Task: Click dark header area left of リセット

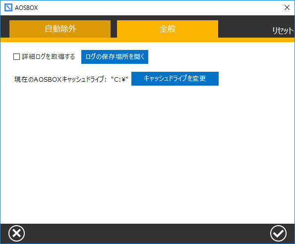Action: click(244, 29)
